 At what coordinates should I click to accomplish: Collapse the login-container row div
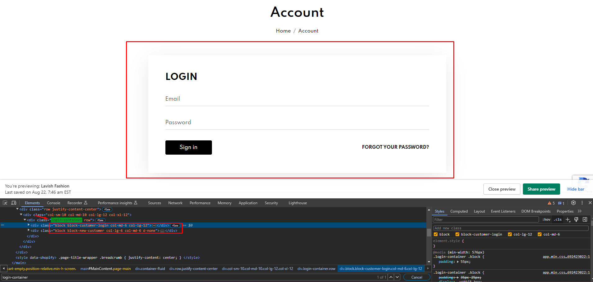pos(25,220)
